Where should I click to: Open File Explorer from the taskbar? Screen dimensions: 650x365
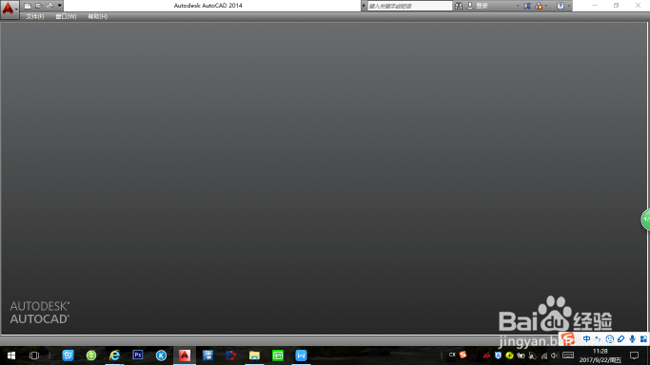point(254,355)
